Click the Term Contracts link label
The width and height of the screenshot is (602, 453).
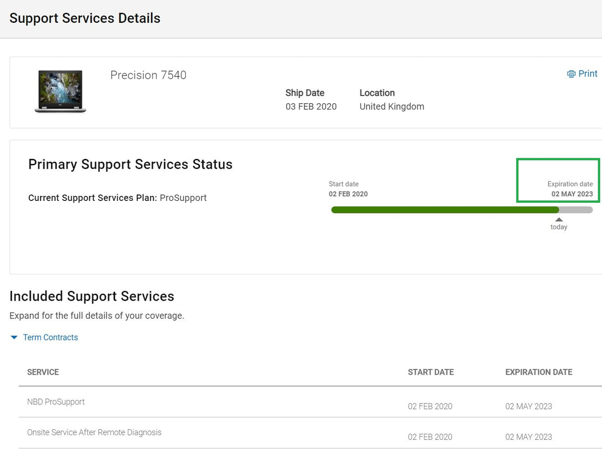(50, 337)
